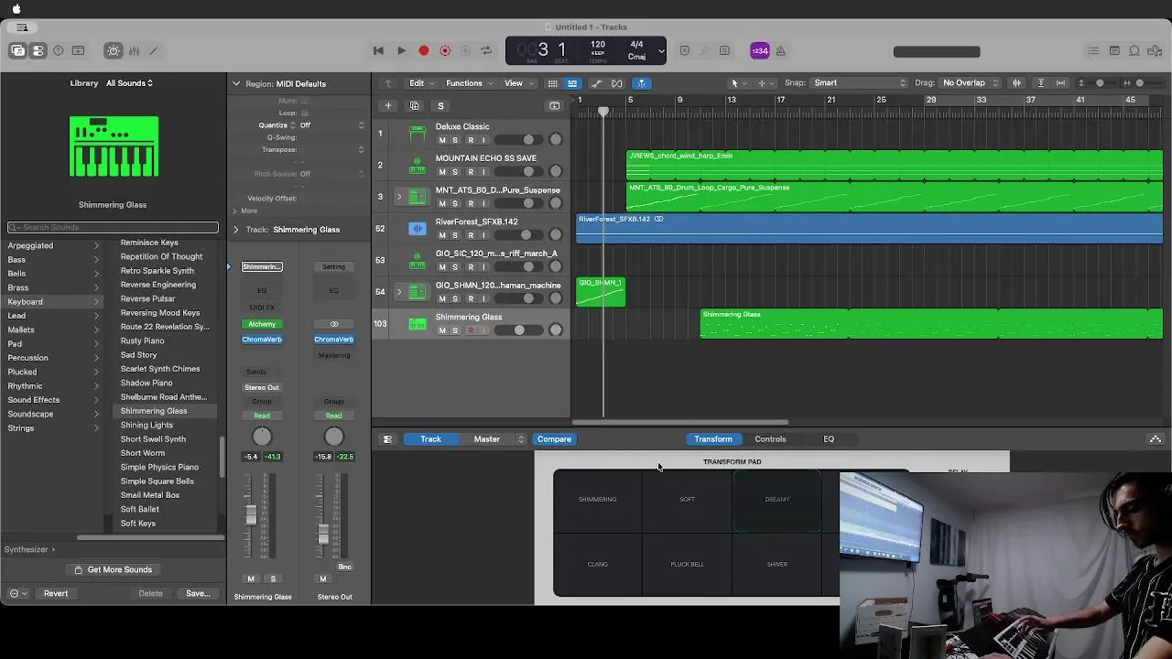Toggle Smart Controls button in control bar

tap(114, 51)
